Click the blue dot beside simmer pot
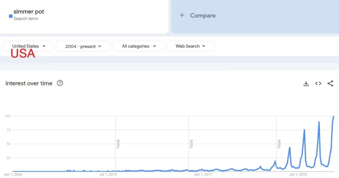Screen dimensions: 339x178 [x=11, y=16]
